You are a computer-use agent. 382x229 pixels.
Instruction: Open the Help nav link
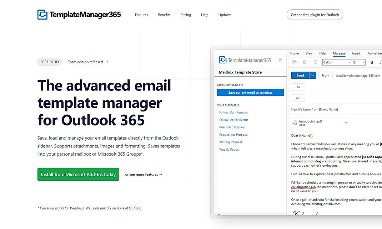pos(205,15)
